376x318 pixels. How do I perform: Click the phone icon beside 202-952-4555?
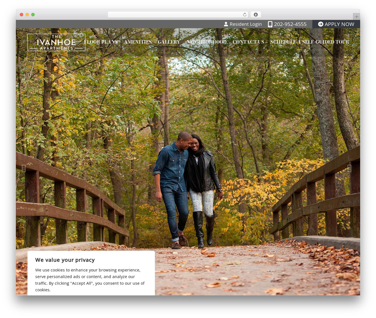pos(270,24)
